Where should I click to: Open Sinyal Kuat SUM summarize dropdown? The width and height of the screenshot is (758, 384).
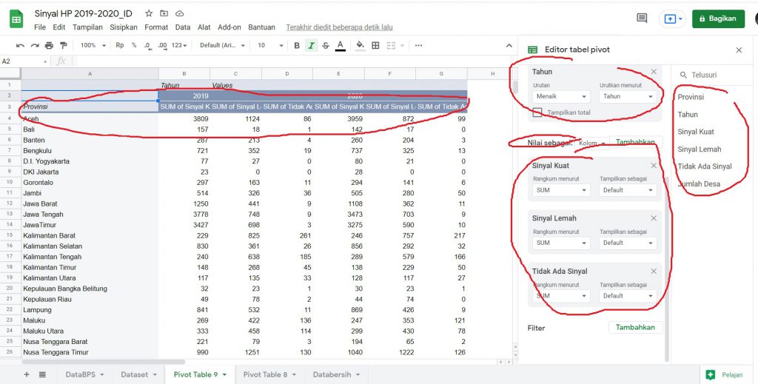[x=561, y=190]
